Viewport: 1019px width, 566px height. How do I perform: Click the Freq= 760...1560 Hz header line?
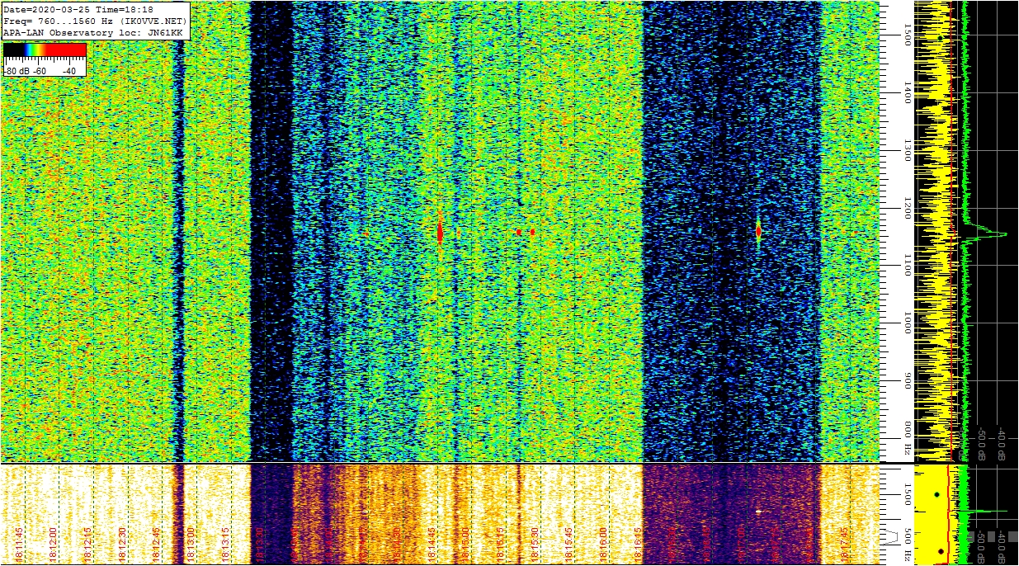coord(95,21)
